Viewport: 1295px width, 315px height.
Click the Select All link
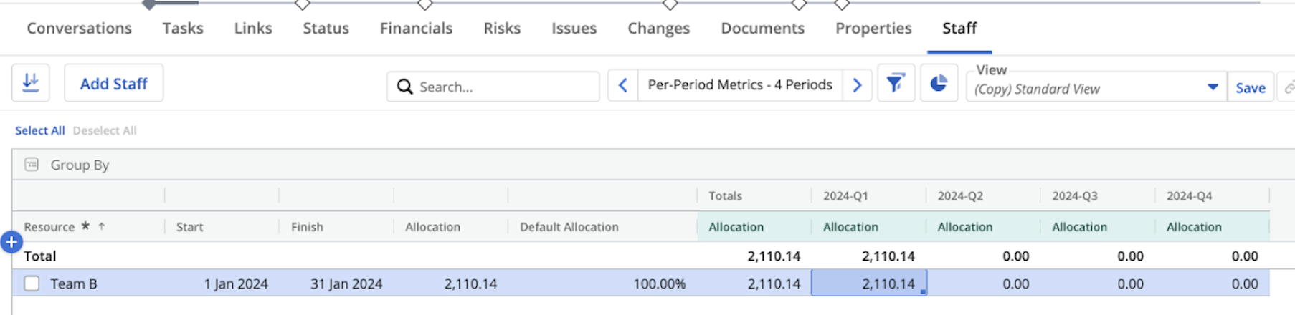(x=39, y=131)
